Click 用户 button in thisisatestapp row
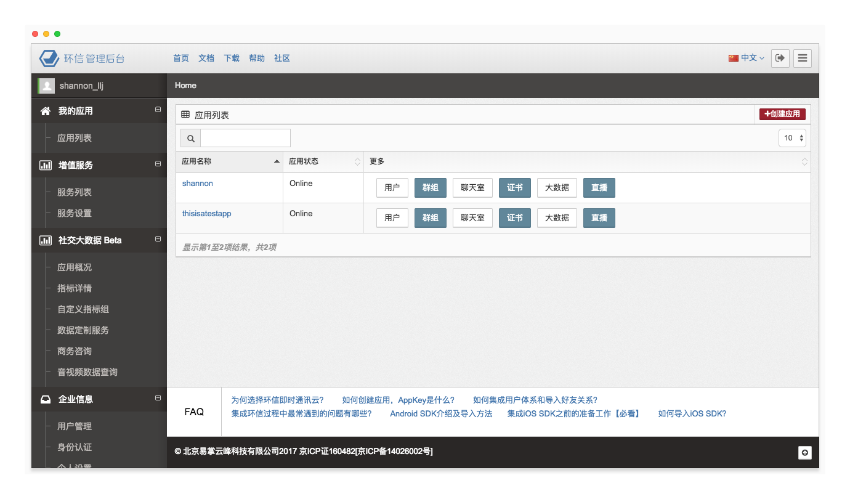 (x=392, y=218)
